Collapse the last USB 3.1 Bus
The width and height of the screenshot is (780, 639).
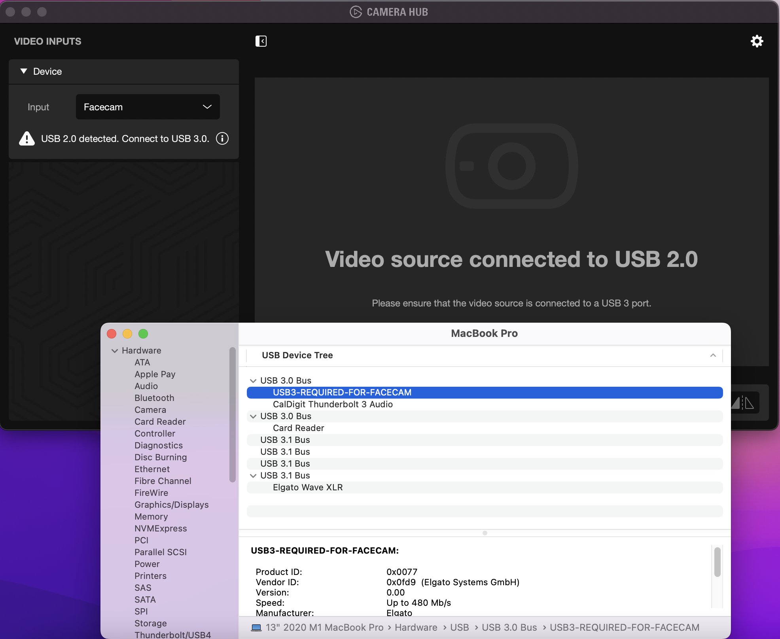click(x=253, y=476)
